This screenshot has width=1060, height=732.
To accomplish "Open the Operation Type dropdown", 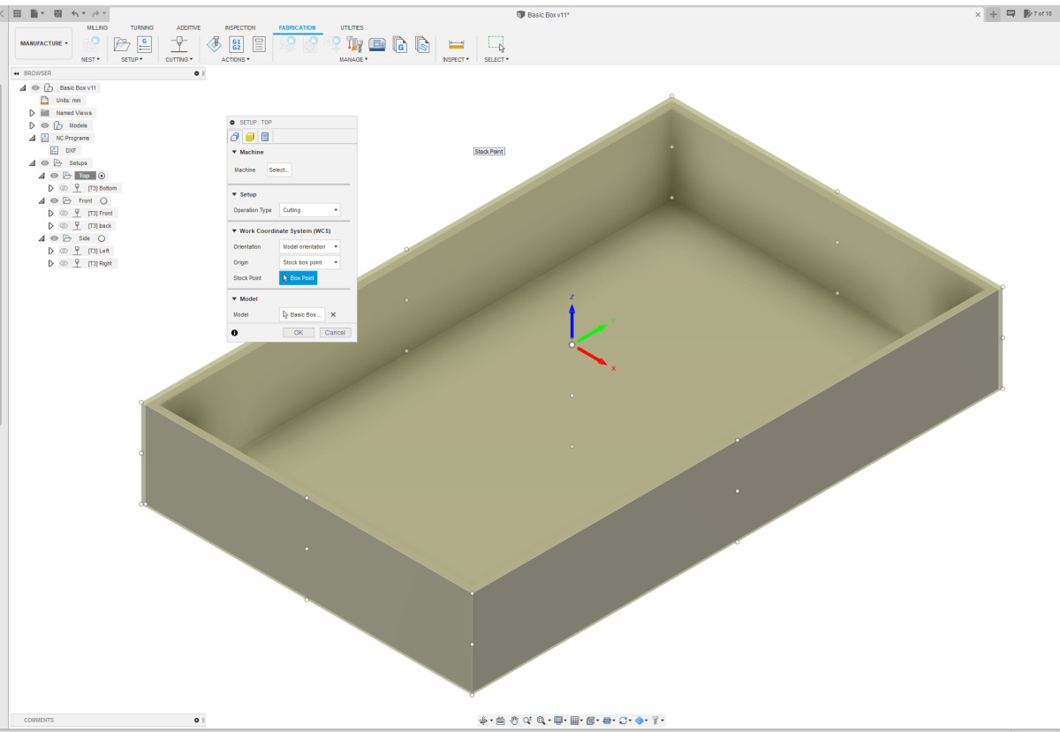I will coord(310,210).
